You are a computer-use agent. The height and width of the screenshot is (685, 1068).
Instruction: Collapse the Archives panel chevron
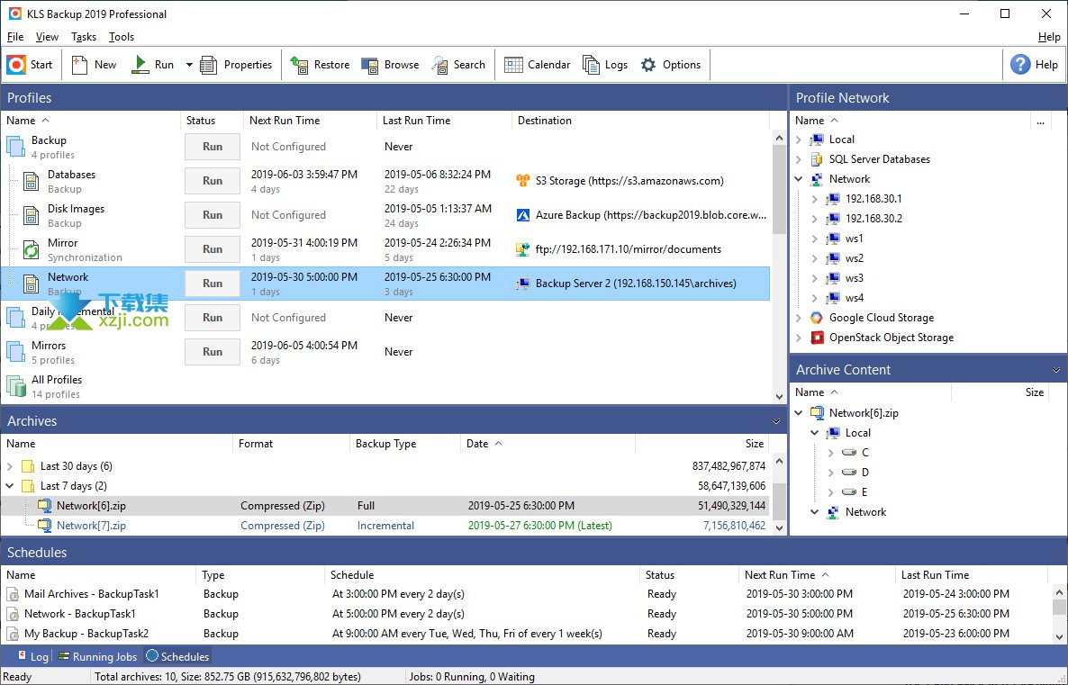coord(776,421)
